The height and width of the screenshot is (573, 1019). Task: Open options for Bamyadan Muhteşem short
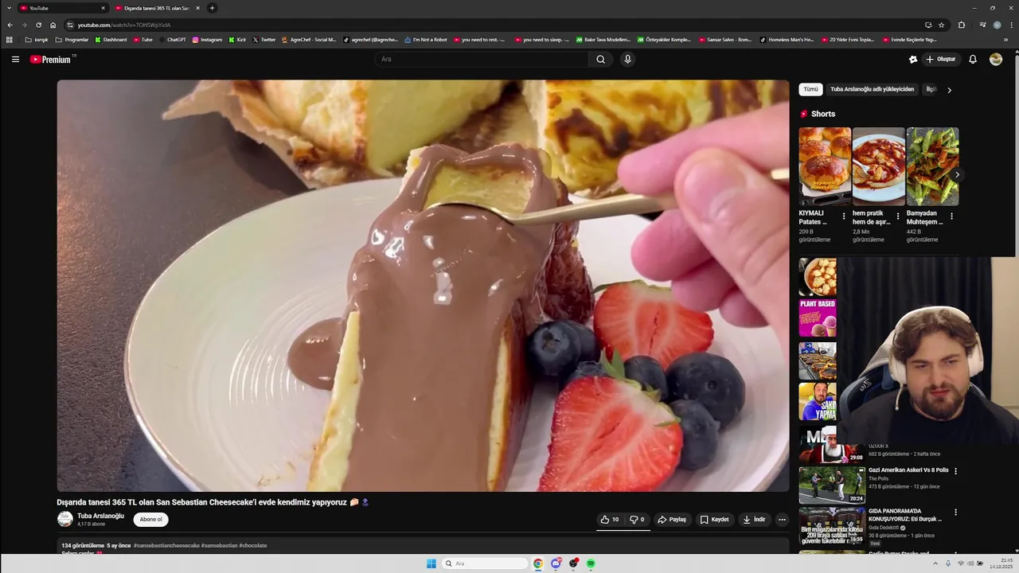click(951, 216)
